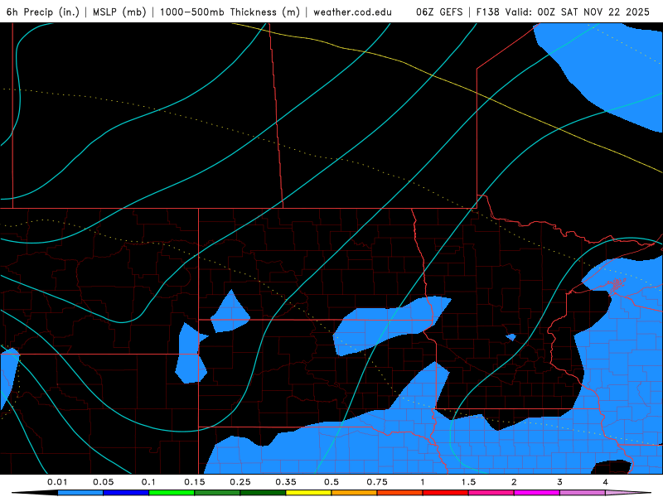Select the dark orange 0.75–1 legend swatch
Image resolution: width=663 pixels, height=497 pixels.
click(400, 493)
